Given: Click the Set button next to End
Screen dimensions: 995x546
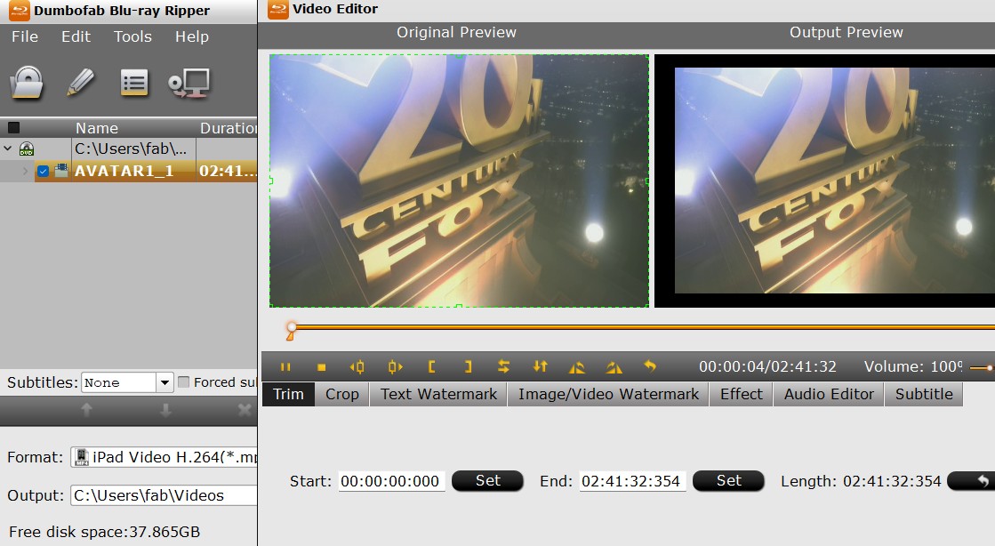Looking at the screenshot, I should point(728,480).
